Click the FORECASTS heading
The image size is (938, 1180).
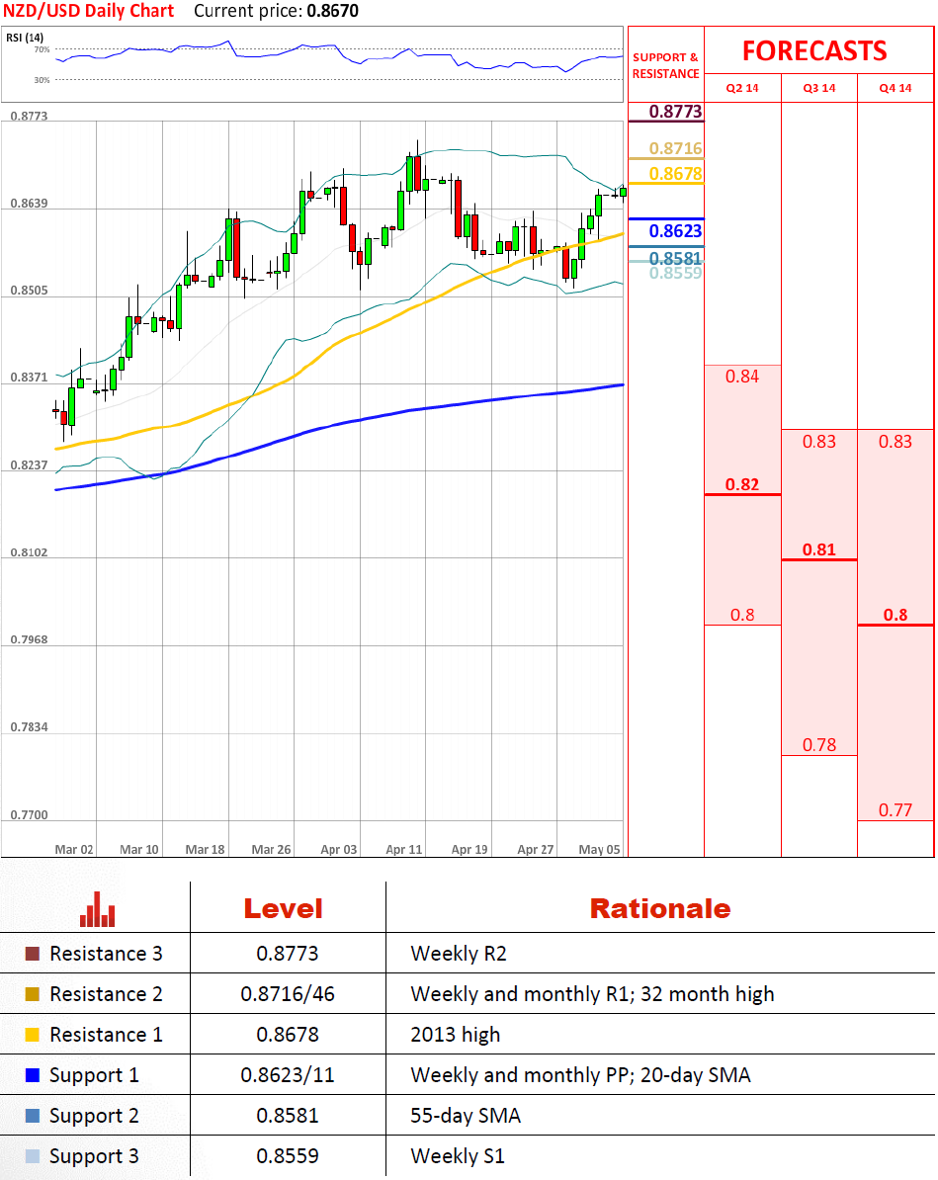click(814, 51)
